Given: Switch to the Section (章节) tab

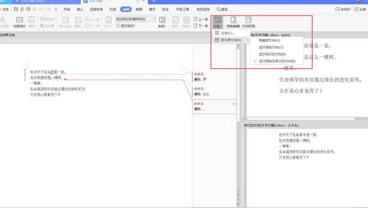Looking at the screenshot, I should pyautogui.click(x=152, y=9).
